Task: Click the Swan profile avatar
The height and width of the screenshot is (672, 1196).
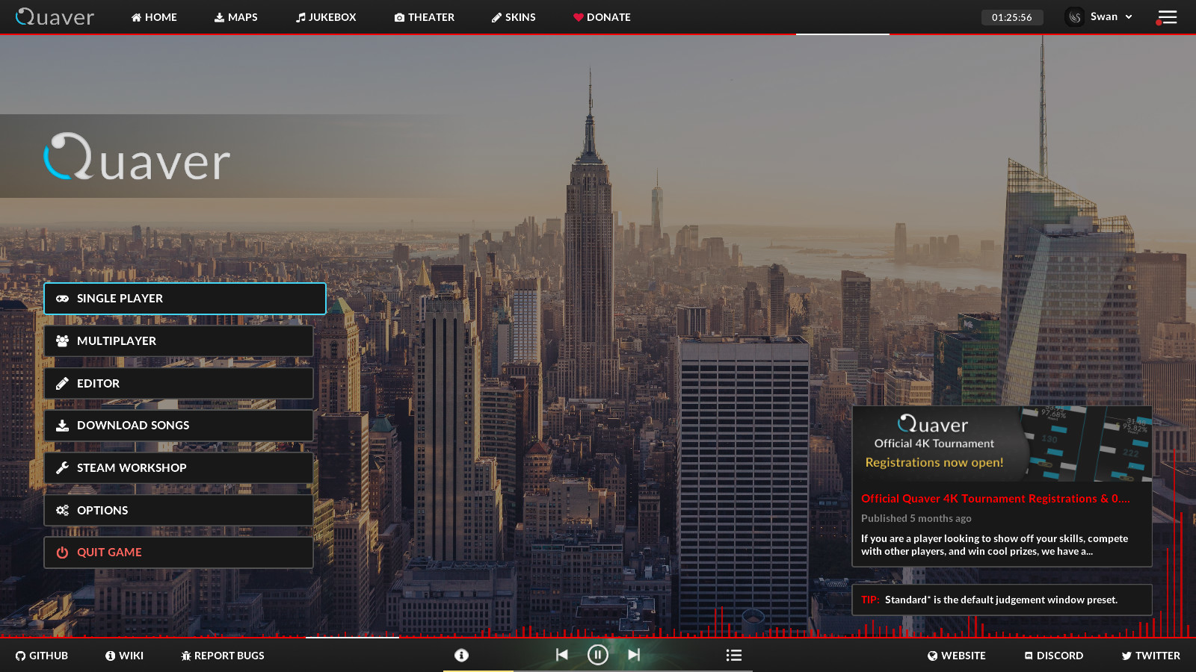Action: (1075, 17)
